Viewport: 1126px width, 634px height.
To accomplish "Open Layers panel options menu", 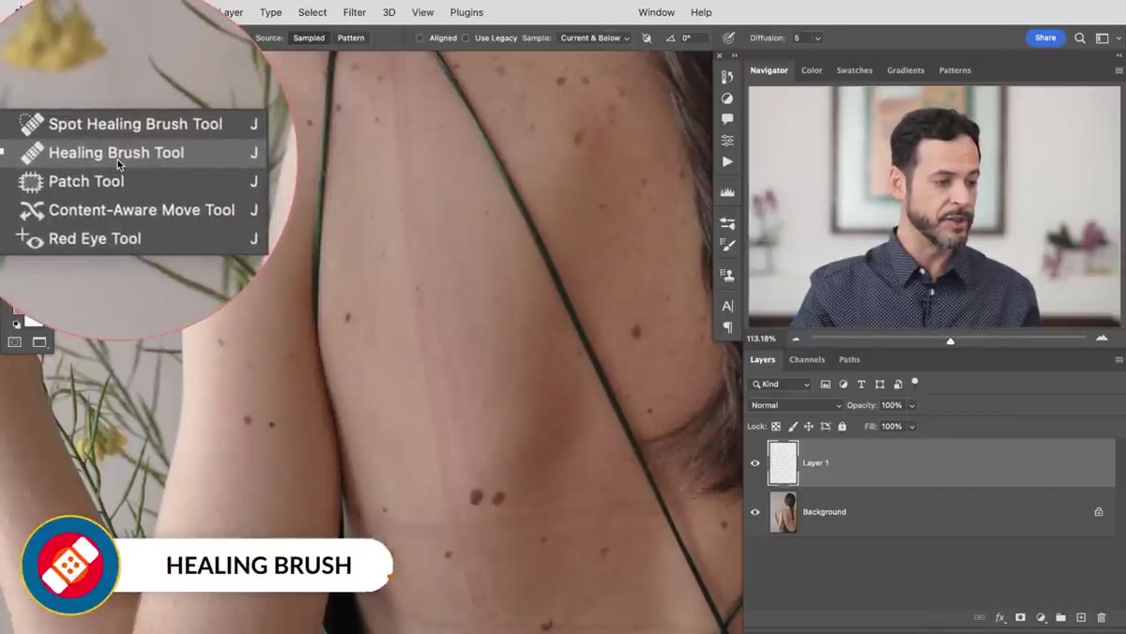I will (1118, 360).
